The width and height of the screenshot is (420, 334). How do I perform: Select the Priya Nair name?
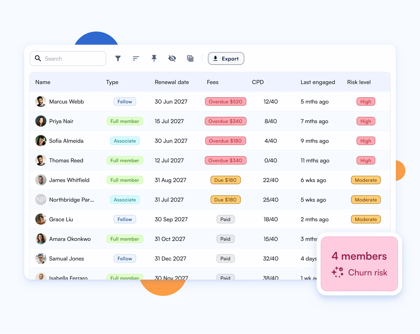point(61,121)
